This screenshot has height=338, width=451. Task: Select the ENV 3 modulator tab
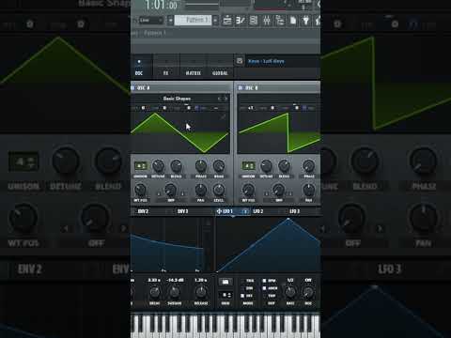pyautogui.click(x=183, y=211)
